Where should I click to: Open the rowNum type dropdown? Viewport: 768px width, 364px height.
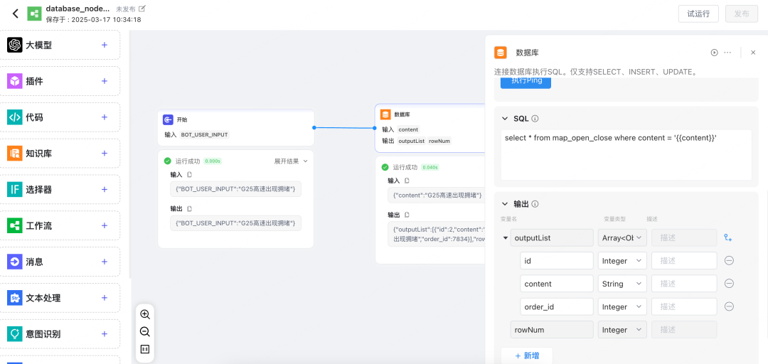[x=622, y=330]
